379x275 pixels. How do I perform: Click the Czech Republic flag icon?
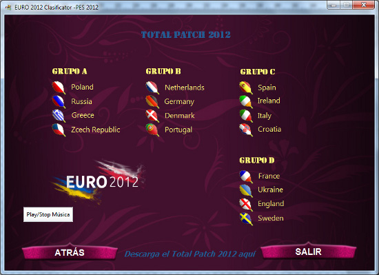(59, 130)
